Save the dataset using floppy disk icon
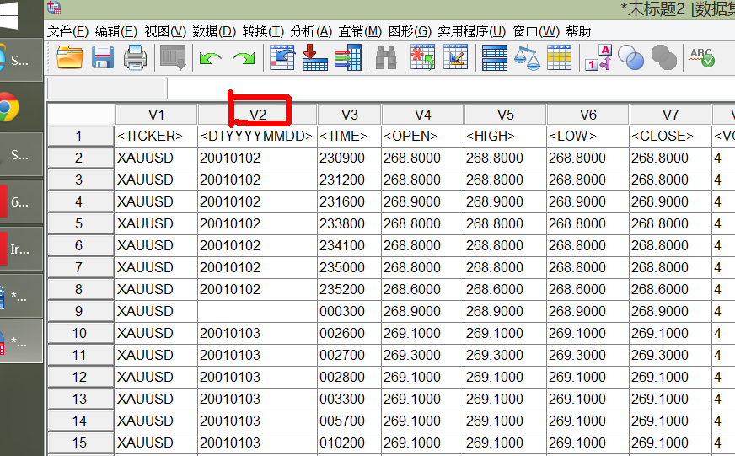Viewport: 735px width, 456px height. pos(102,58)
